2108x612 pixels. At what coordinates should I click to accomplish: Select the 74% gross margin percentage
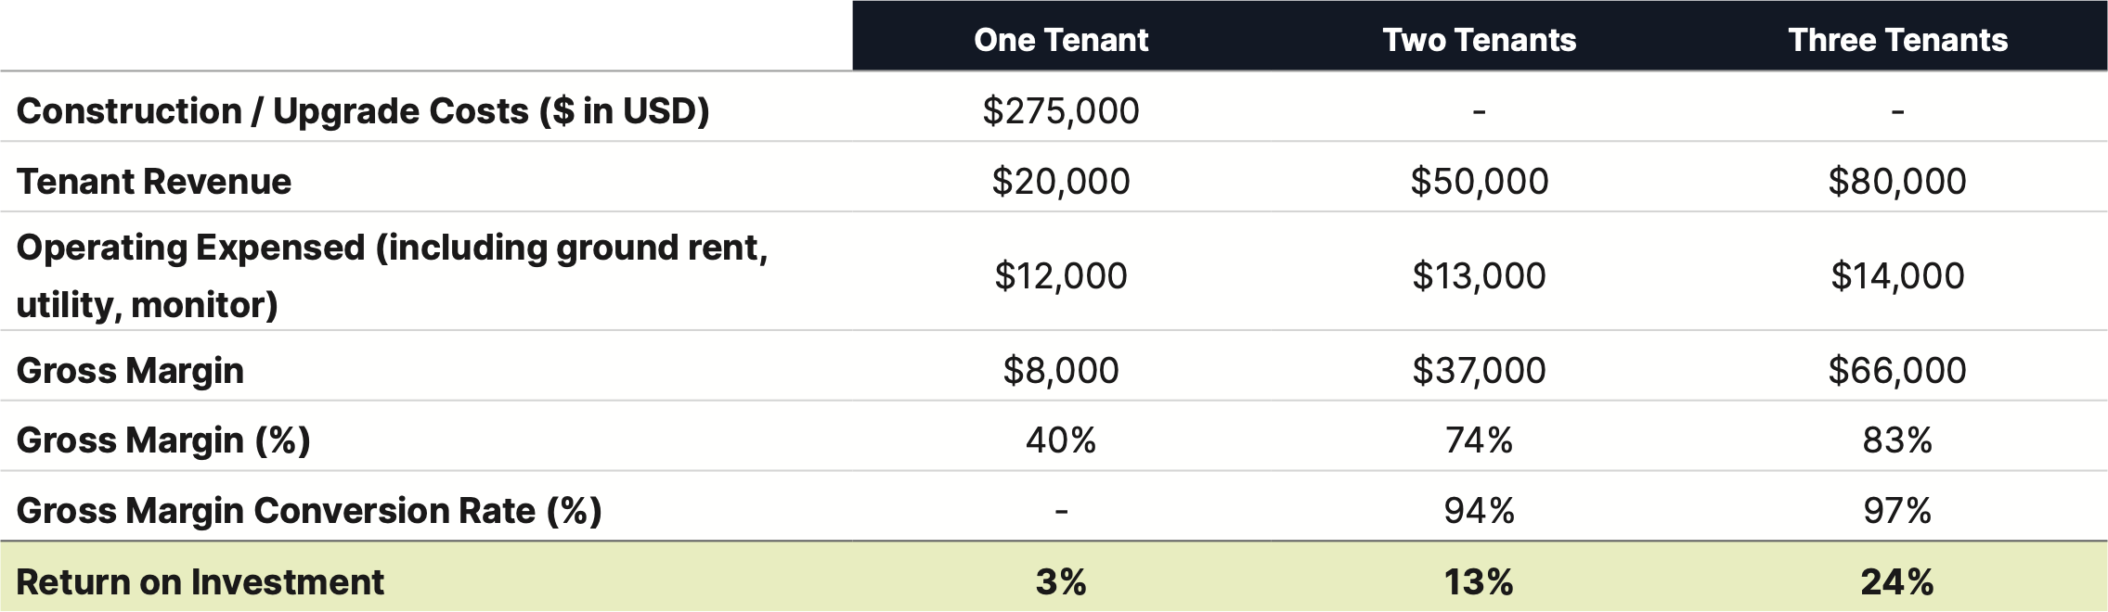[x=1479, y=440]
